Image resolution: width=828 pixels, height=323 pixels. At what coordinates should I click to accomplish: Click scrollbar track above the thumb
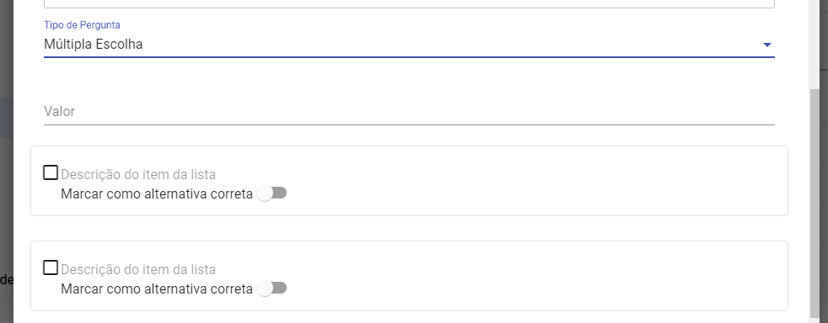click(x=815, y=45)
